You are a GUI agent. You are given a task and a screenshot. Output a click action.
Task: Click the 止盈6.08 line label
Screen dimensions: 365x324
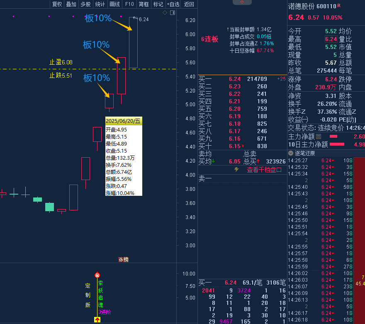pos(61,62)
